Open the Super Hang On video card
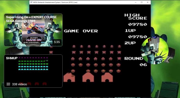The width and height of the screenshot is (180, 98). [33, 30]
